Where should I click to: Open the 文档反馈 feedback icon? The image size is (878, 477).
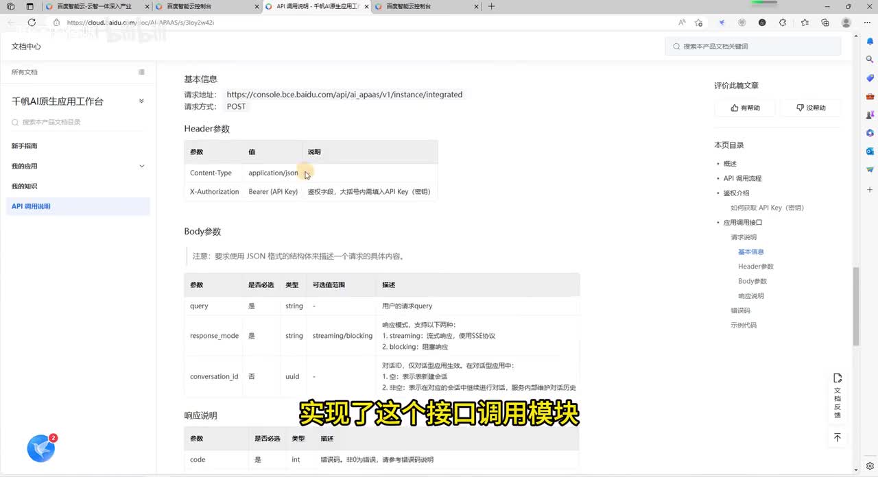coord(837,397)
